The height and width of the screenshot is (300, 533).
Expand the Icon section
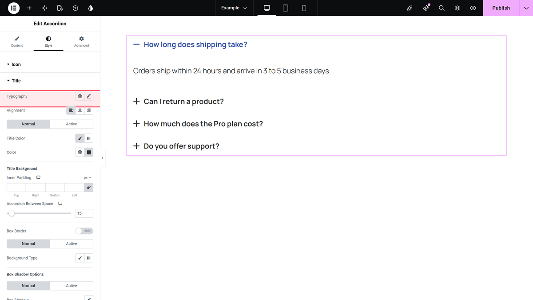[x=50, y=64]
